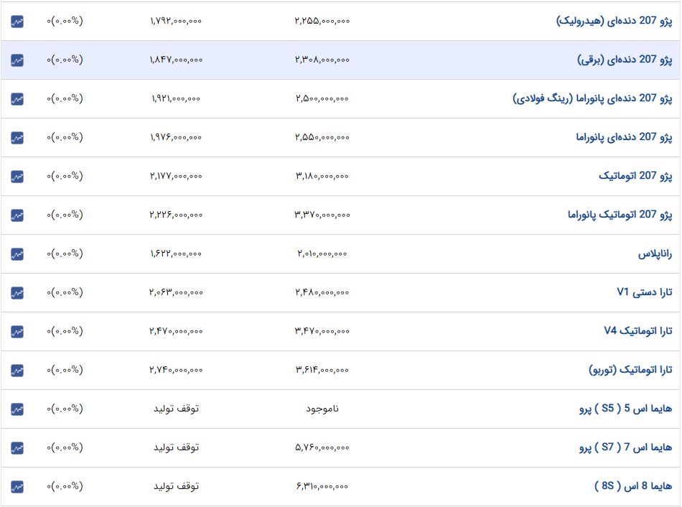Open the پژو 207 اتوماتیک پانوراما link

[620, 215]
